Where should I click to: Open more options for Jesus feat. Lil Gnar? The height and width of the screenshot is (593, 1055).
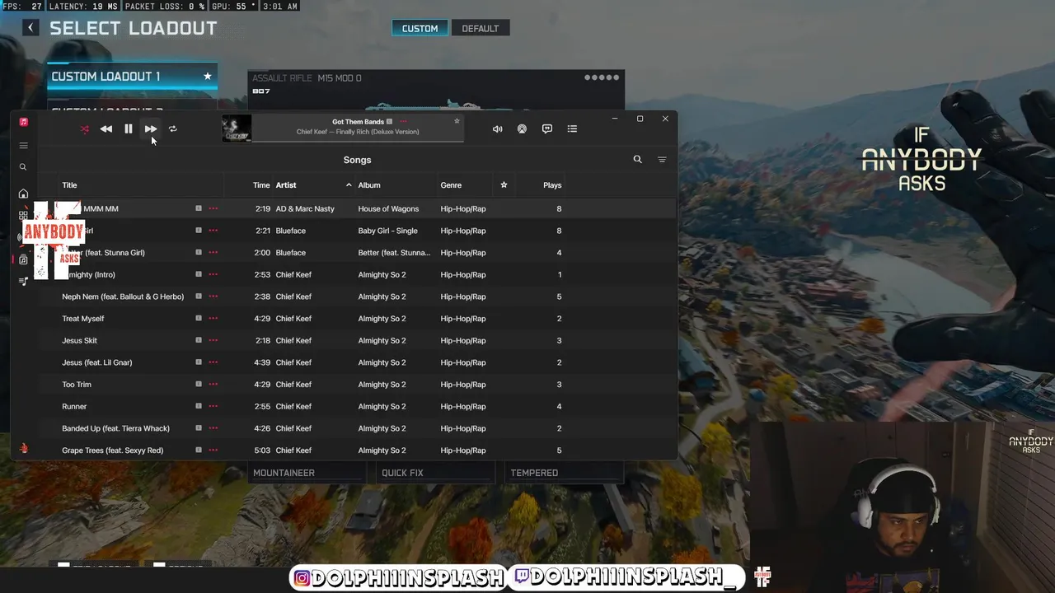click(213, 362)
